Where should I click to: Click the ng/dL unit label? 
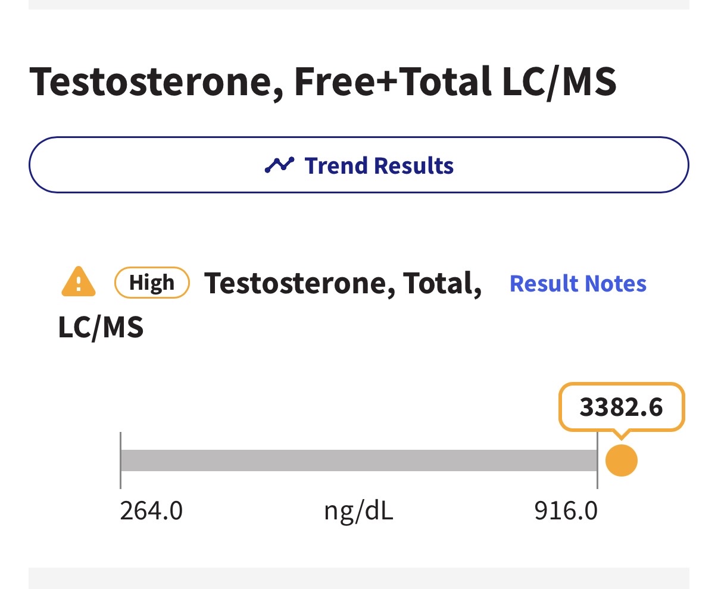pos(358,510)
